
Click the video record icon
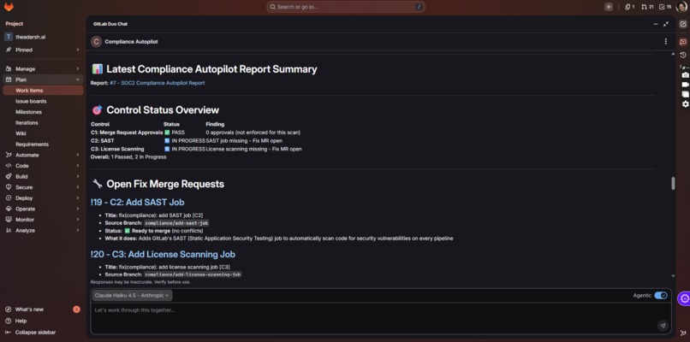[685, 85]
